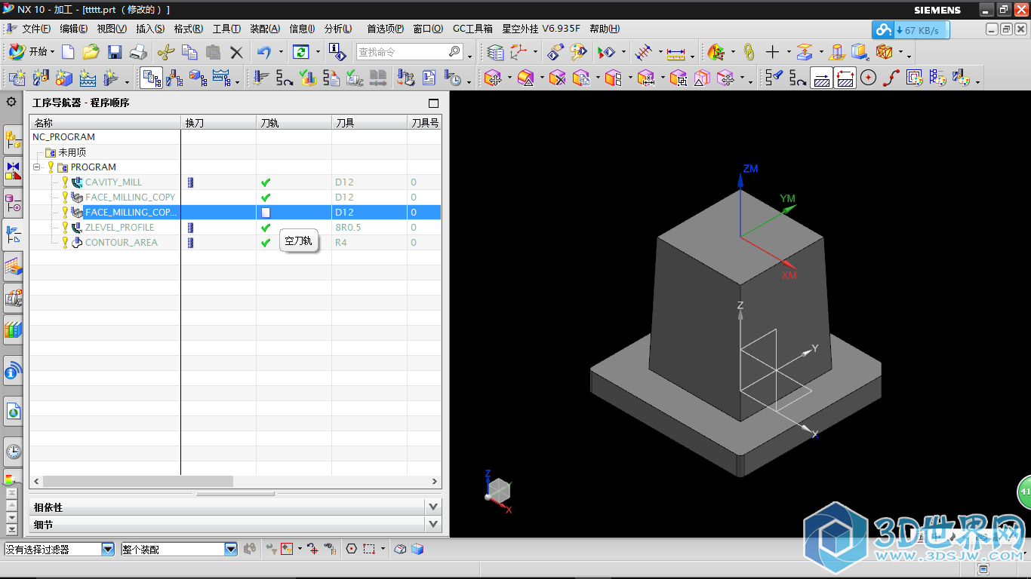Click the navigator horizontal scrollbar thumb
This screenshot has height=579, width=1031.
(138, 481)
